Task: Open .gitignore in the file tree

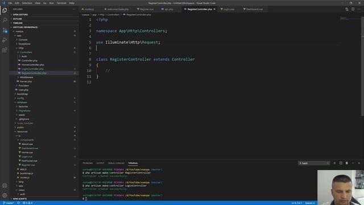Action: click(24, 119)
